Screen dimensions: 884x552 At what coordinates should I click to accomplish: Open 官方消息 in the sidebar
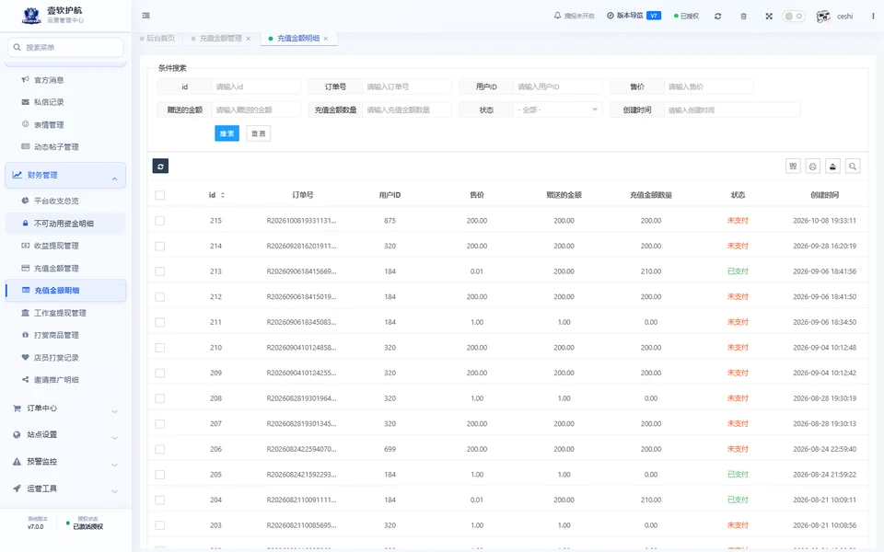pyautogui.click(x=49, y=80)
